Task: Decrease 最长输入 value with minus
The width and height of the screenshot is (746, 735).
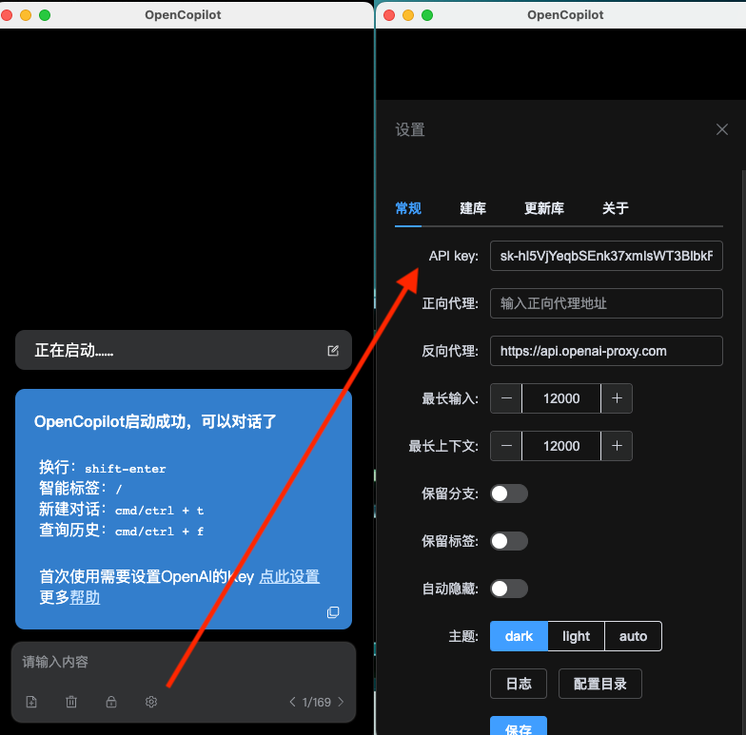Action: click(506, 398)
